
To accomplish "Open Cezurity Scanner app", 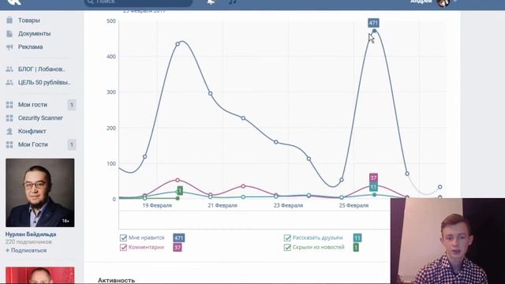I will pyautogui.click(x=40, y=118).
